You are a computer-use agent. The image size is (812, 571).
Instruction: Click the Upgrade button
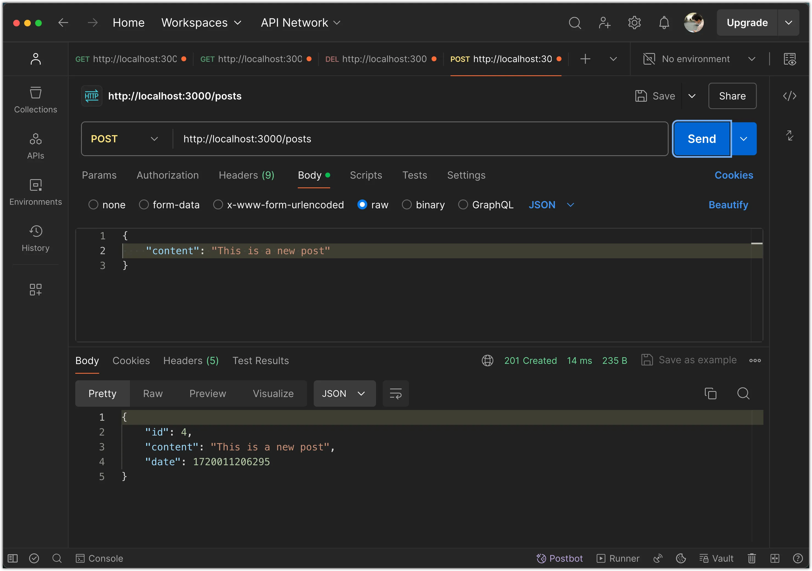(x=747, y=23)
